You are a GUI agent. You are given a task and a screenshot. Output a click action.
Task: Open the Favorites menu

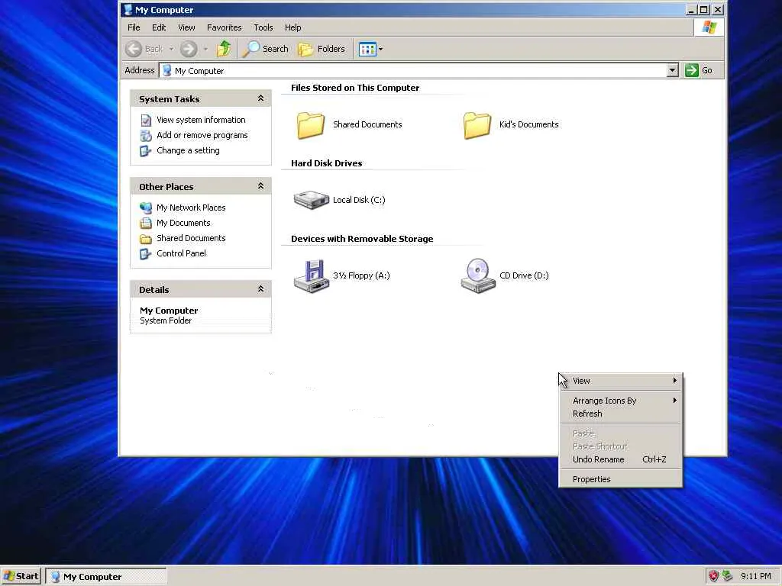(x=225, y=27)
